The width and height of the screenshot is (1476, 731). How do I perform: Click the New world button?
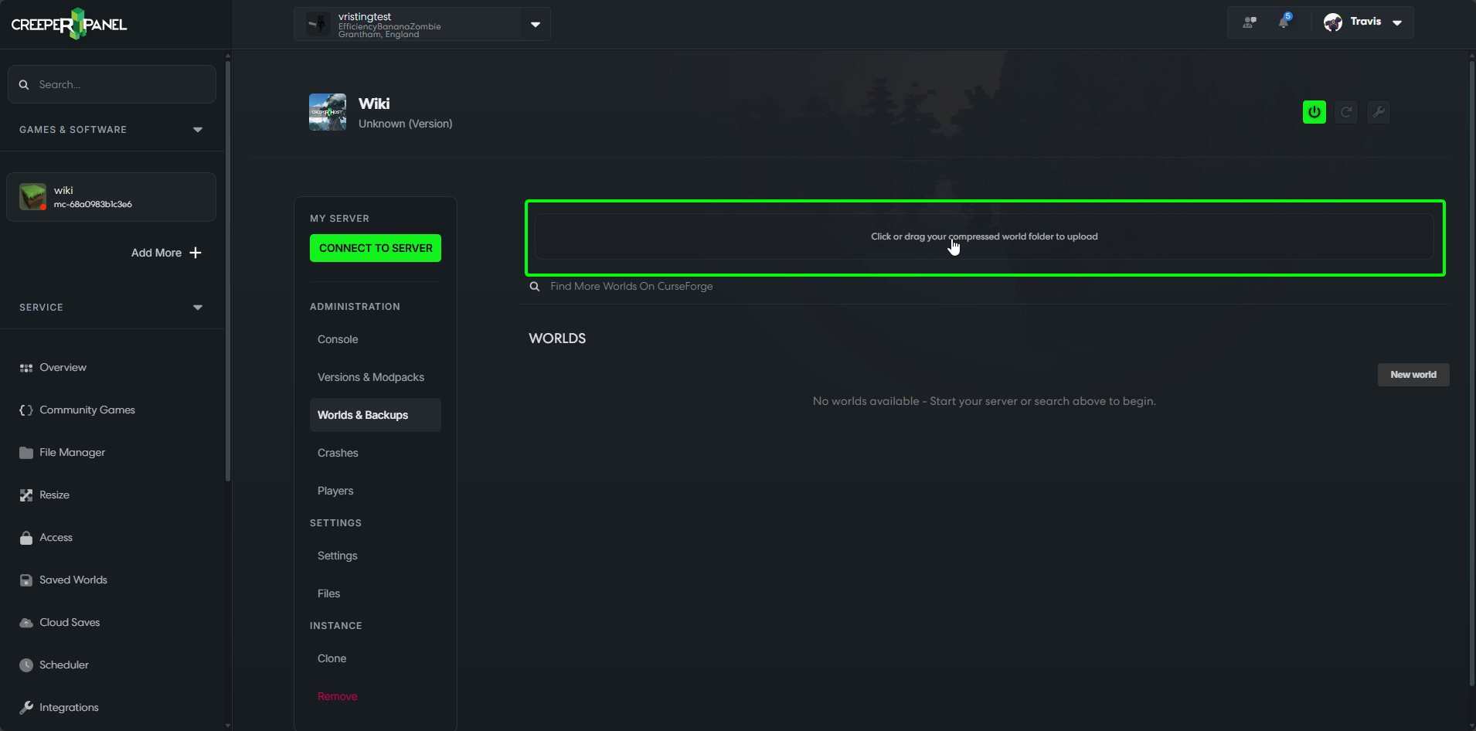coord(1413,375)
